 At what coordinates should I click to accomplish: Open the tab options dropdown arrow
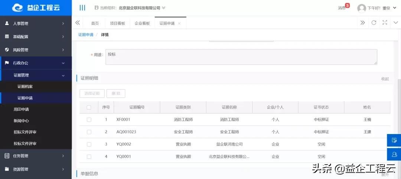(x=396, y=23)
